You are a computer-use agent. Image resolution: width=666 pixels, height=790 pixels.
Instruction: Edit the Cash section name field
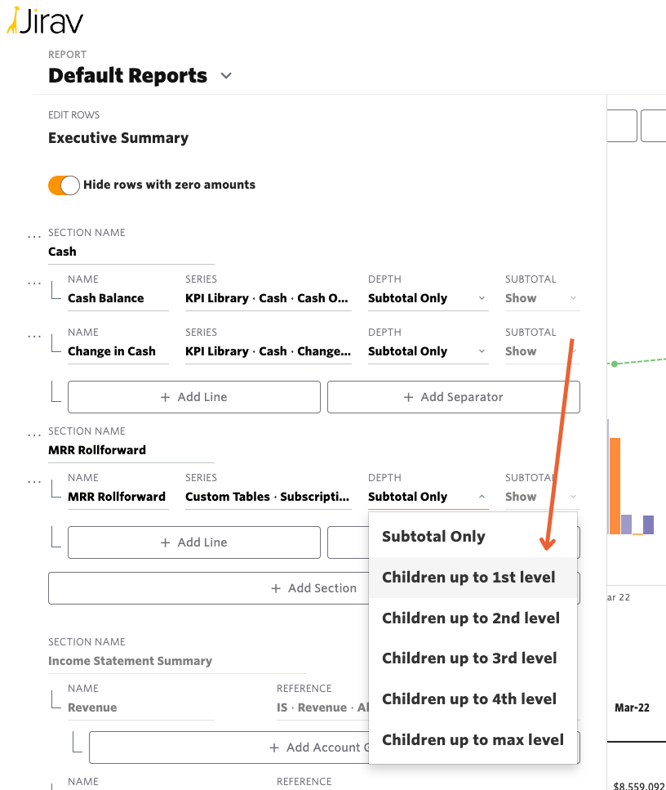coord(131,252)
